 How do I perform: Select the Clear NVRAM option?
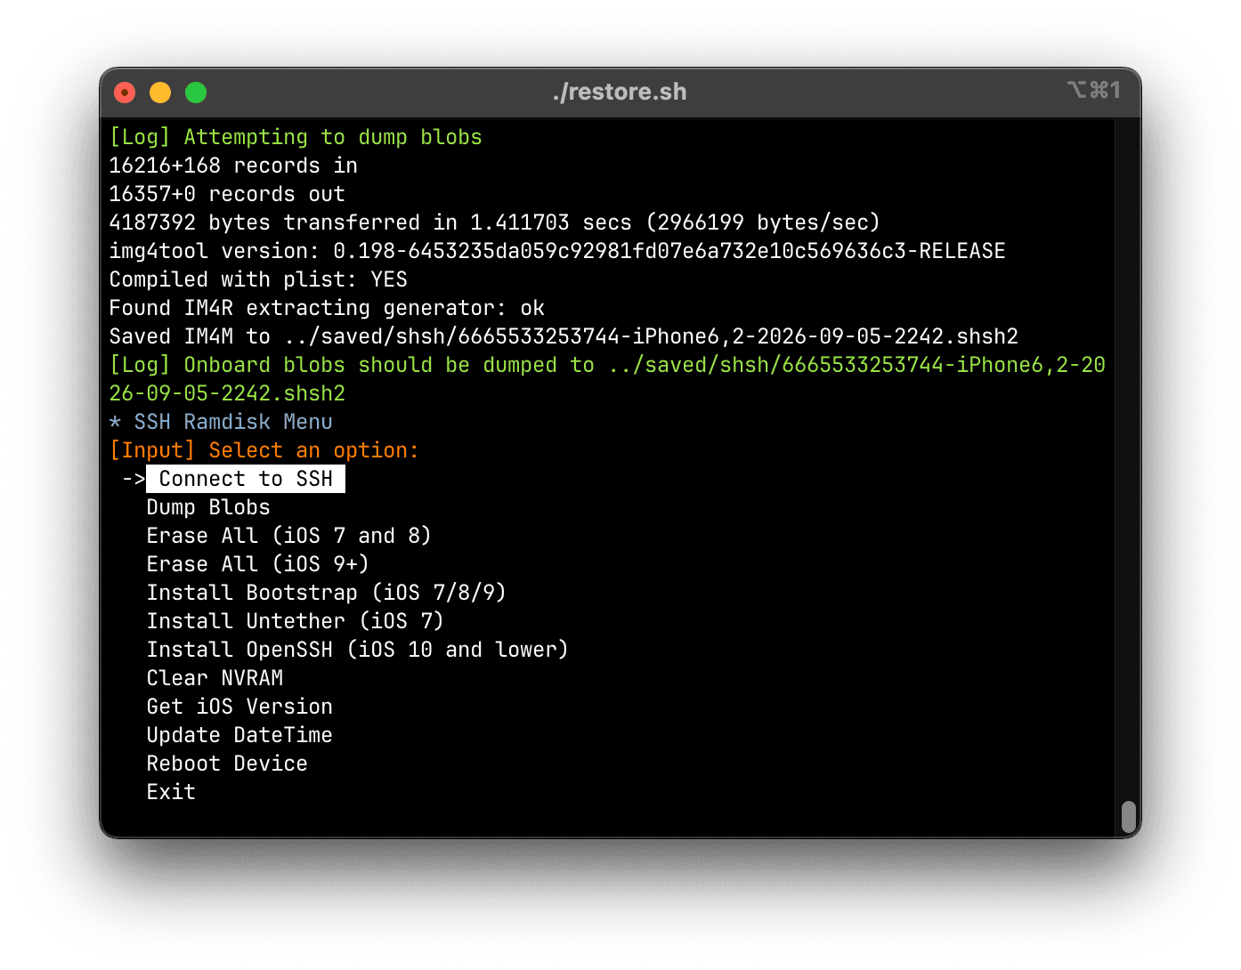click(215, 678)
